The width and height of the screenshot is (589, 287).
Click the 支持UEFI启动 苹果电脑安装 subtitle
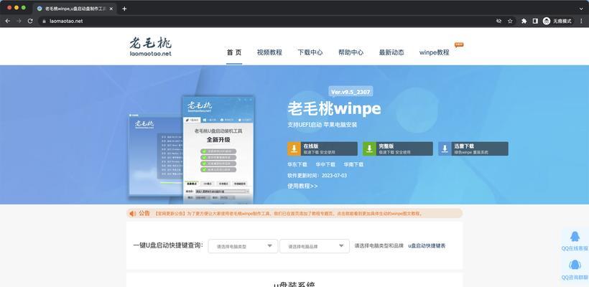[323, 125]
